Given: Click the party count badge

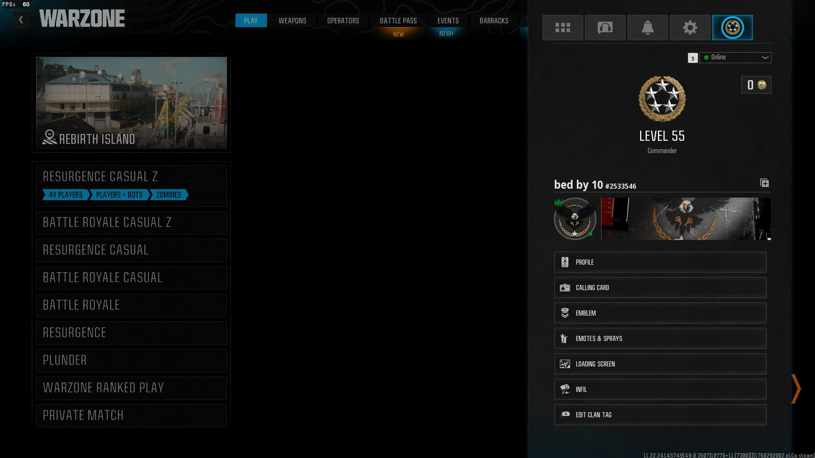Looking at the screenshot, I should point(692,58).
